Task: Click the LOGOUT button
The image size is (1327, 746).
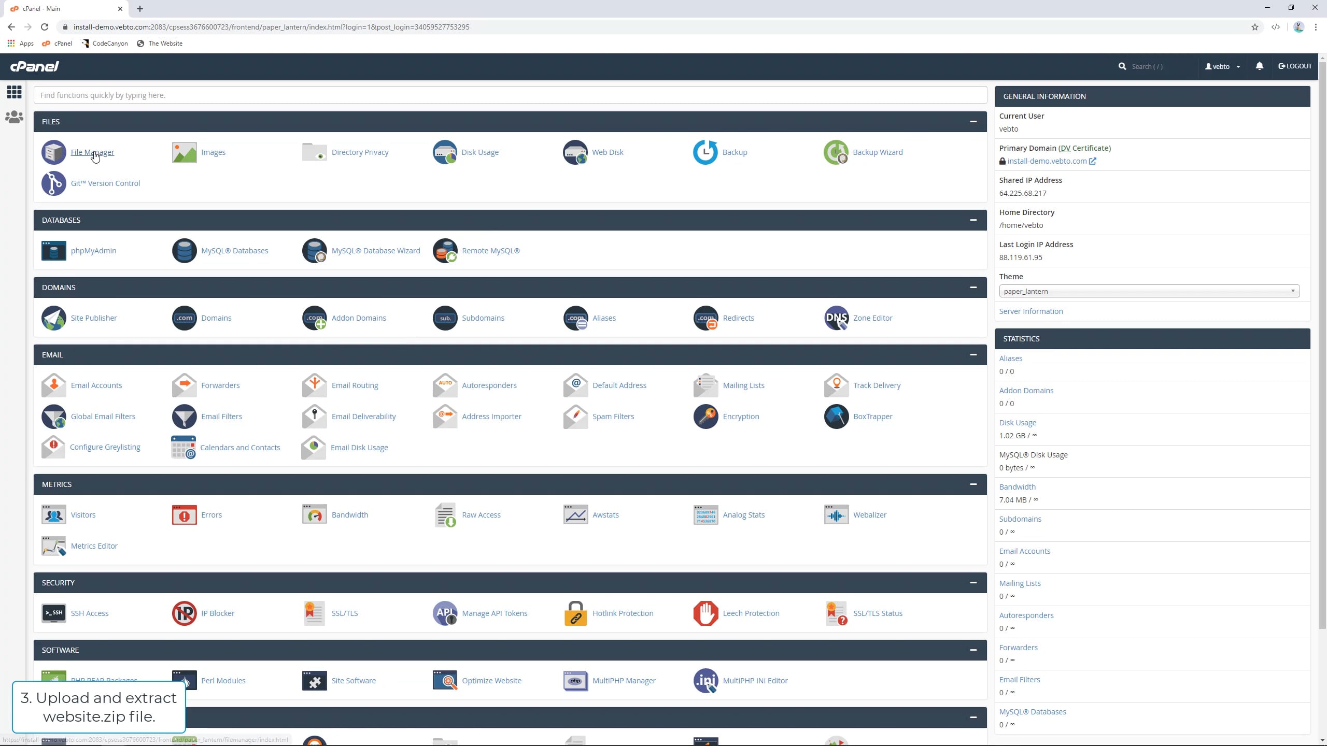Action: (1295, 66)
